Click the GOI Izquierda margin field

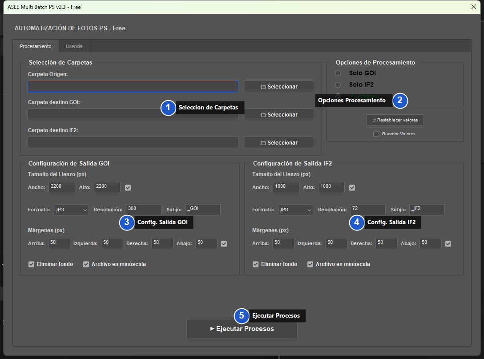pos(112,243)
